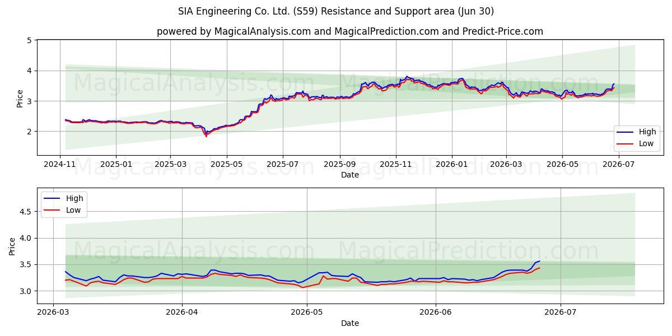
Task: Click the 2026-05 tick label in bottom chart
Action: 307,313
